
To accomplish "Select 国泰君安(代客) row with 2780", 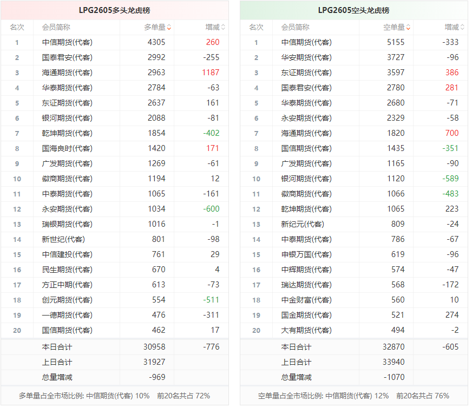I will (x=354, y=88).
